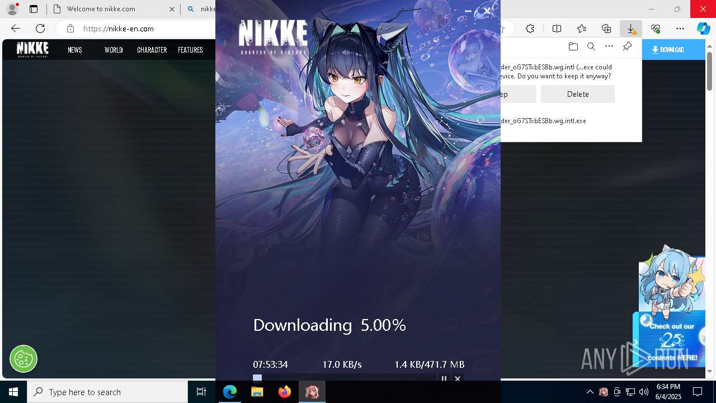Open Windows Task View
The width and height of the screenshot is (716, 403).
coord(201,392)
